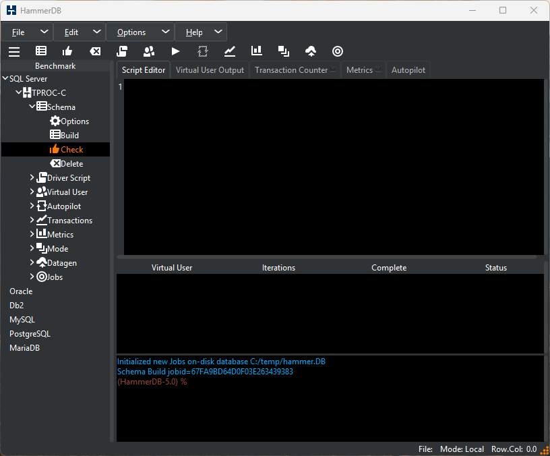Click the Mode tree icon
The image size is (550, 456).
point(42,248)
